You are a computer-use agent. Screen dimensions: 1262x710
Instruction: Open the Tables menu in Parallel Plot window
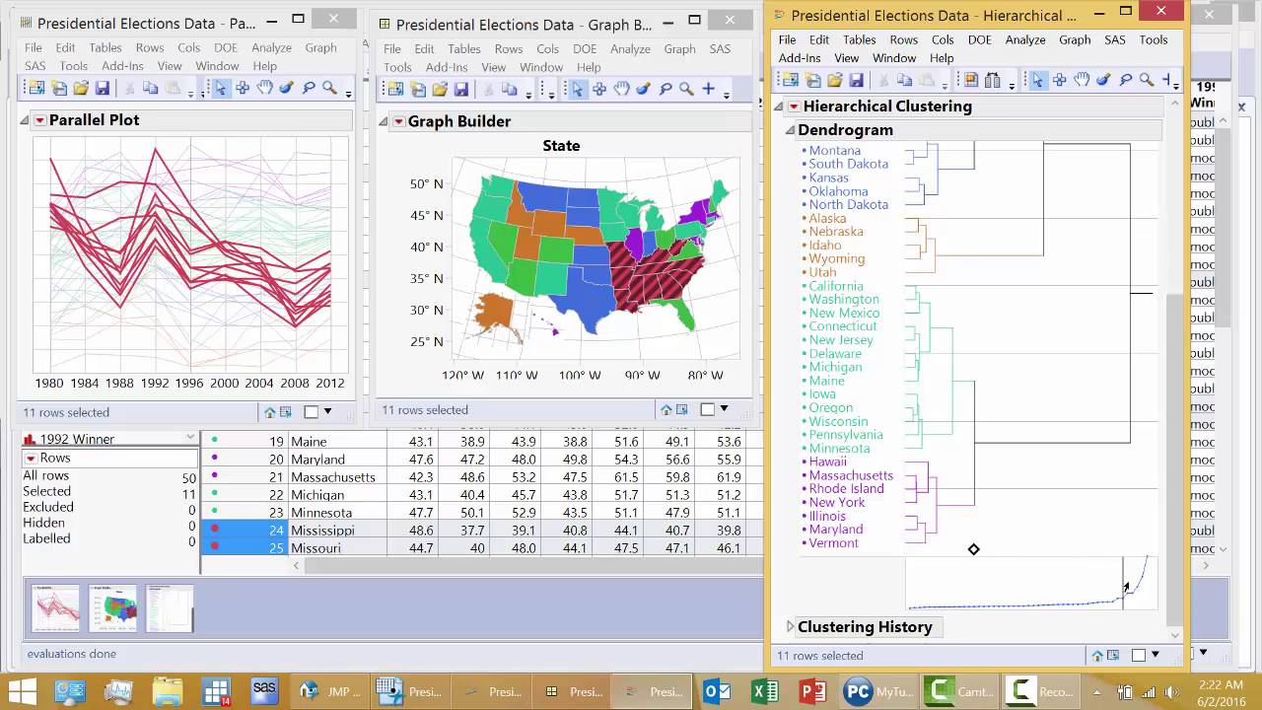[105, 47]
